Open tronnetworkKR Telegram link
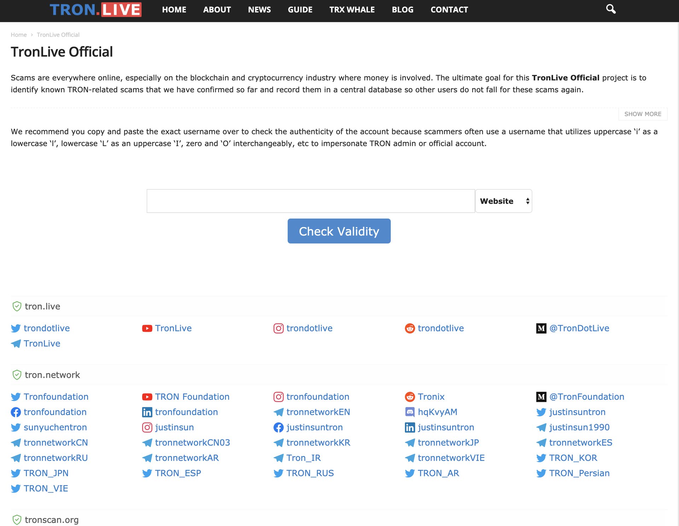 click(x=318, y=443)
